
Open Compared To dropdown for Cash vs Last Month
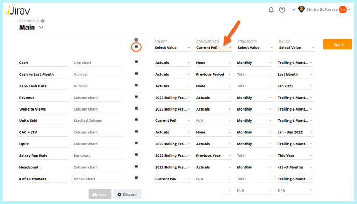click(214, 74)
